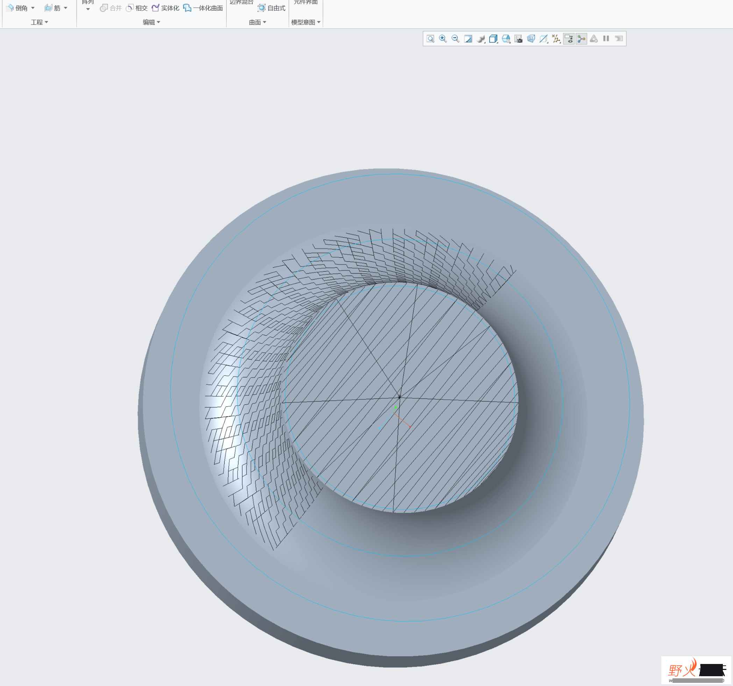The width and height of the screenshot is (733, 686).
Task: Open the 模型意图 group menu
Action: (x=306, y=22)
